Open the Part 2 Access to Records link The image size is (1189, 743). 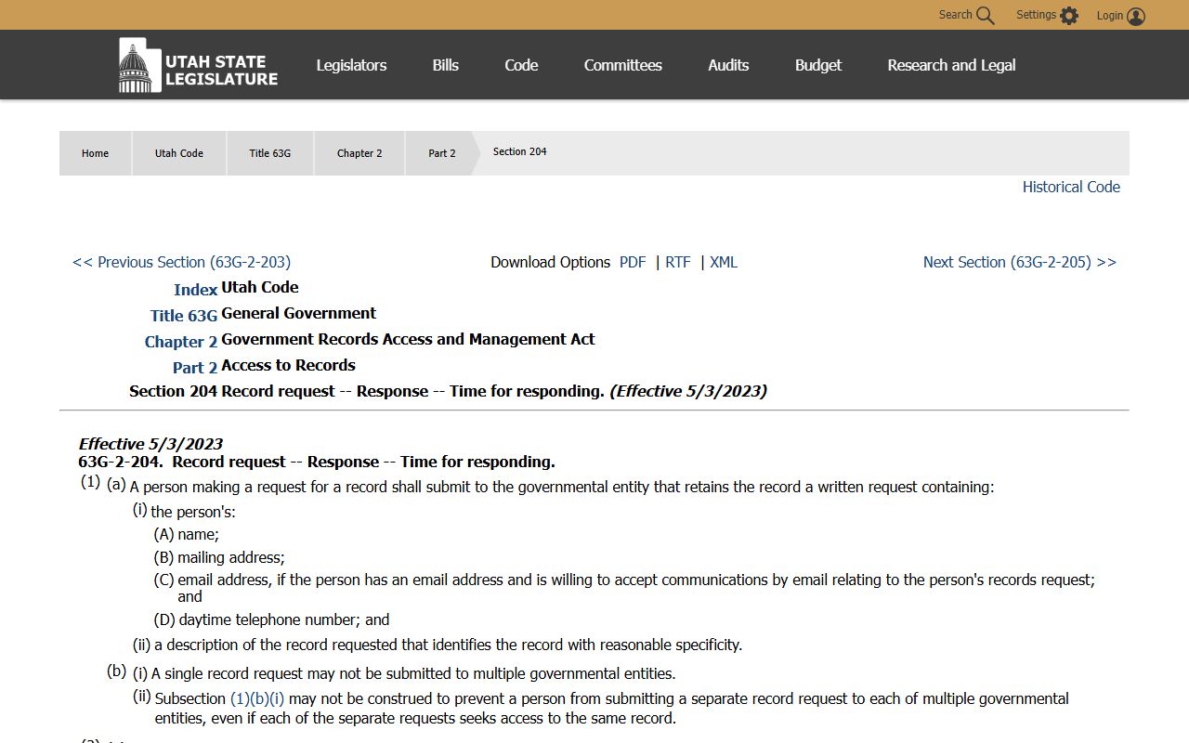pos(195,368)
